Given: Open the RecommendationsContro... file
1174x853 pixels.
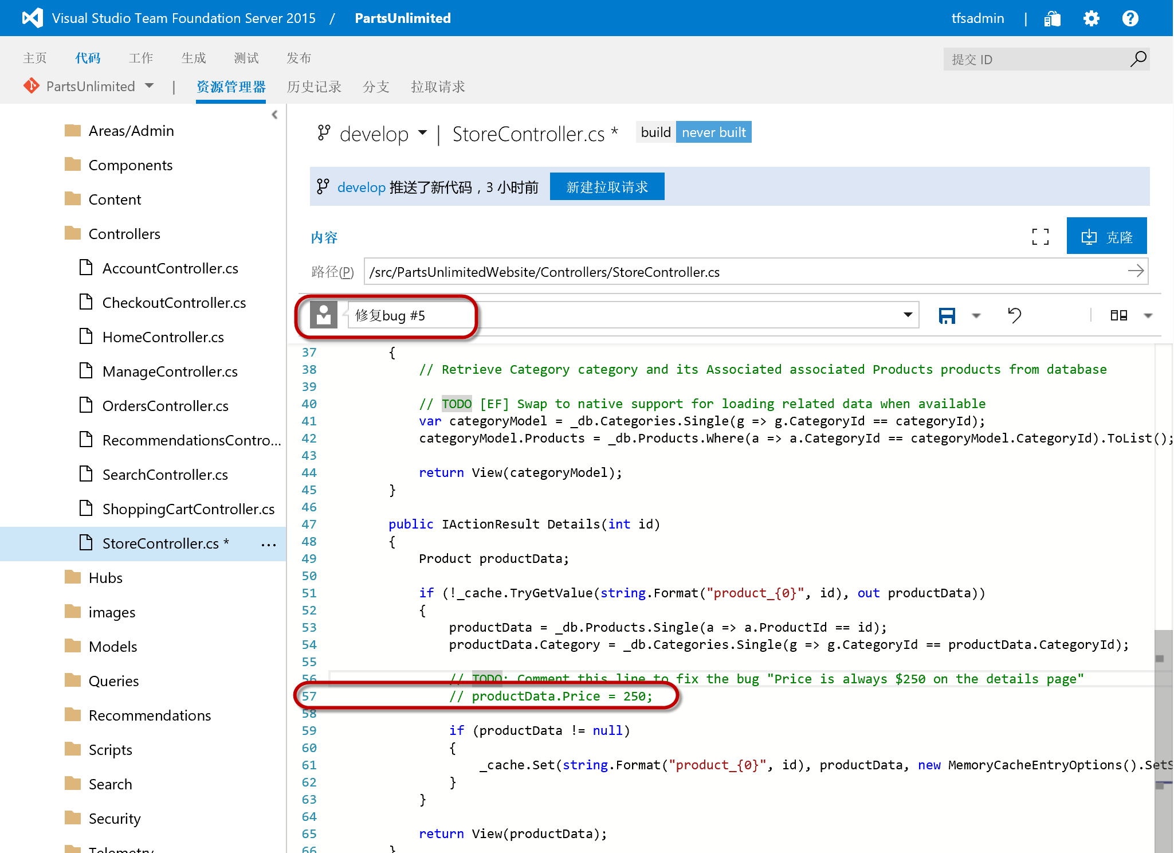Looking at the screenshot, I should (192, 440).
